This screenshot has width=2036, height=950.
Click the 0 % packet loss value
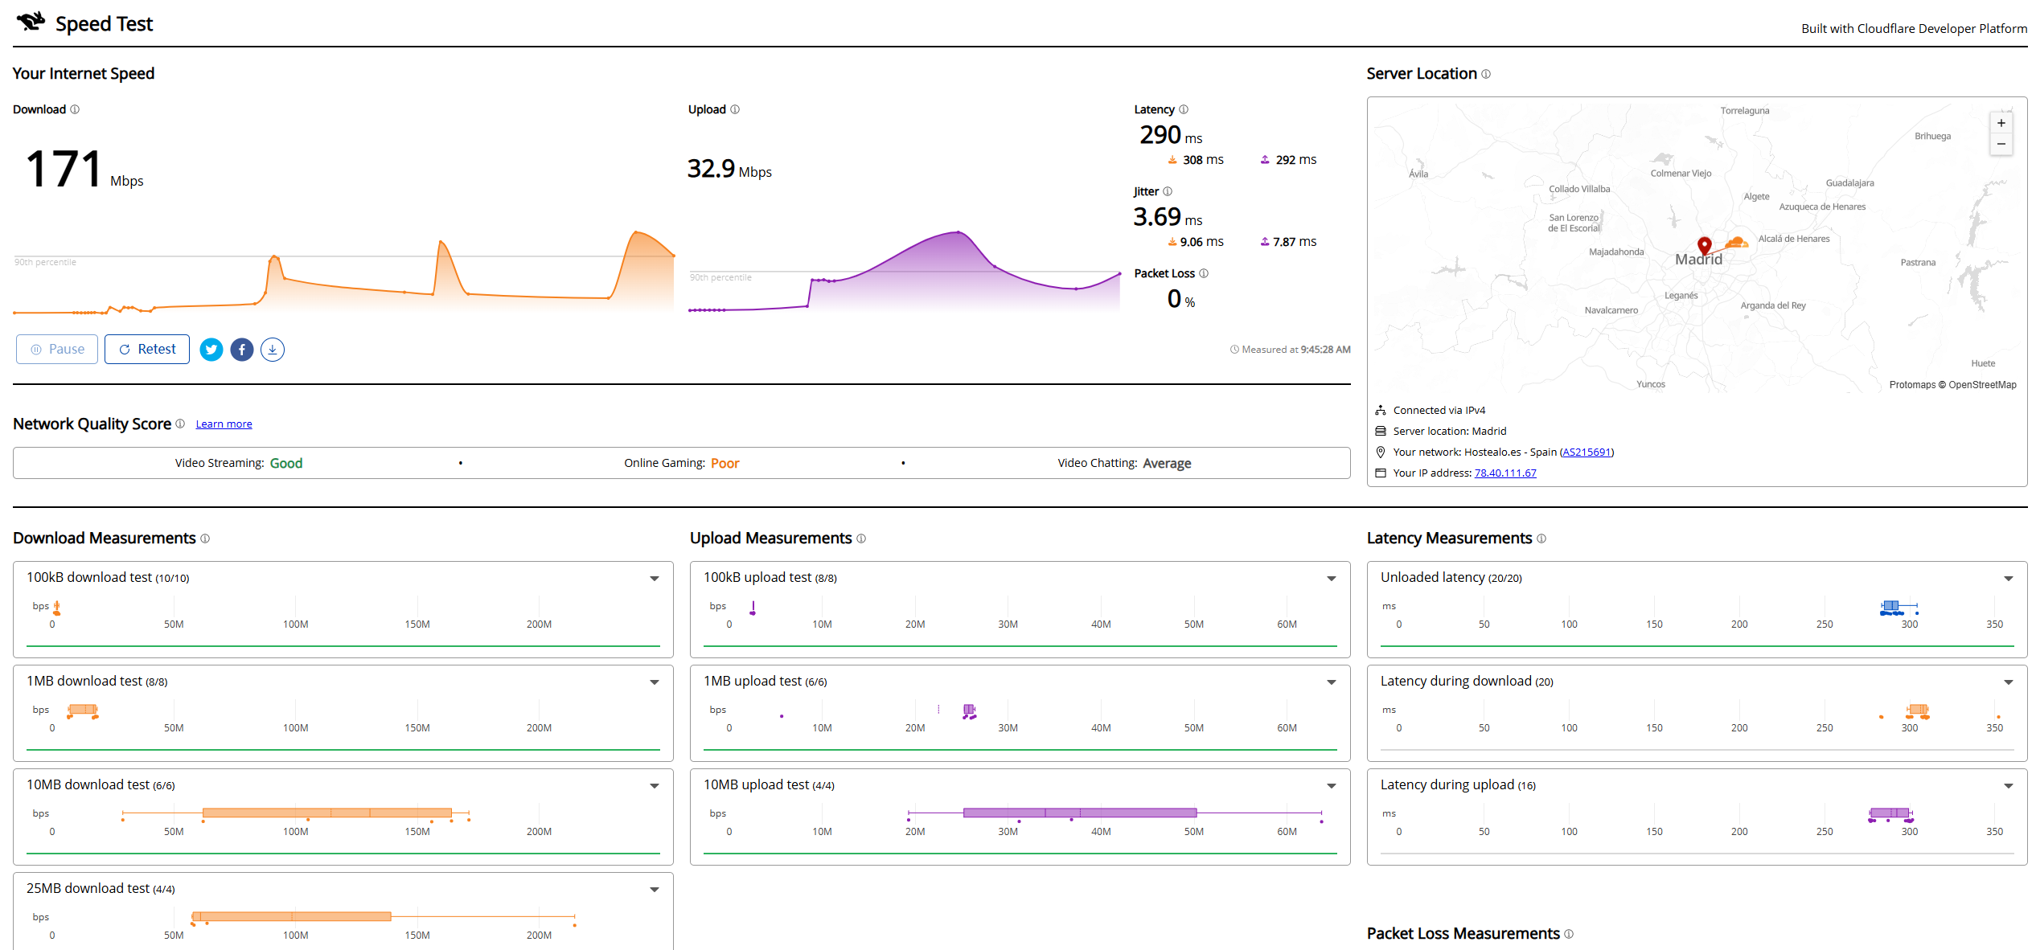click(x=1181, y=299)
